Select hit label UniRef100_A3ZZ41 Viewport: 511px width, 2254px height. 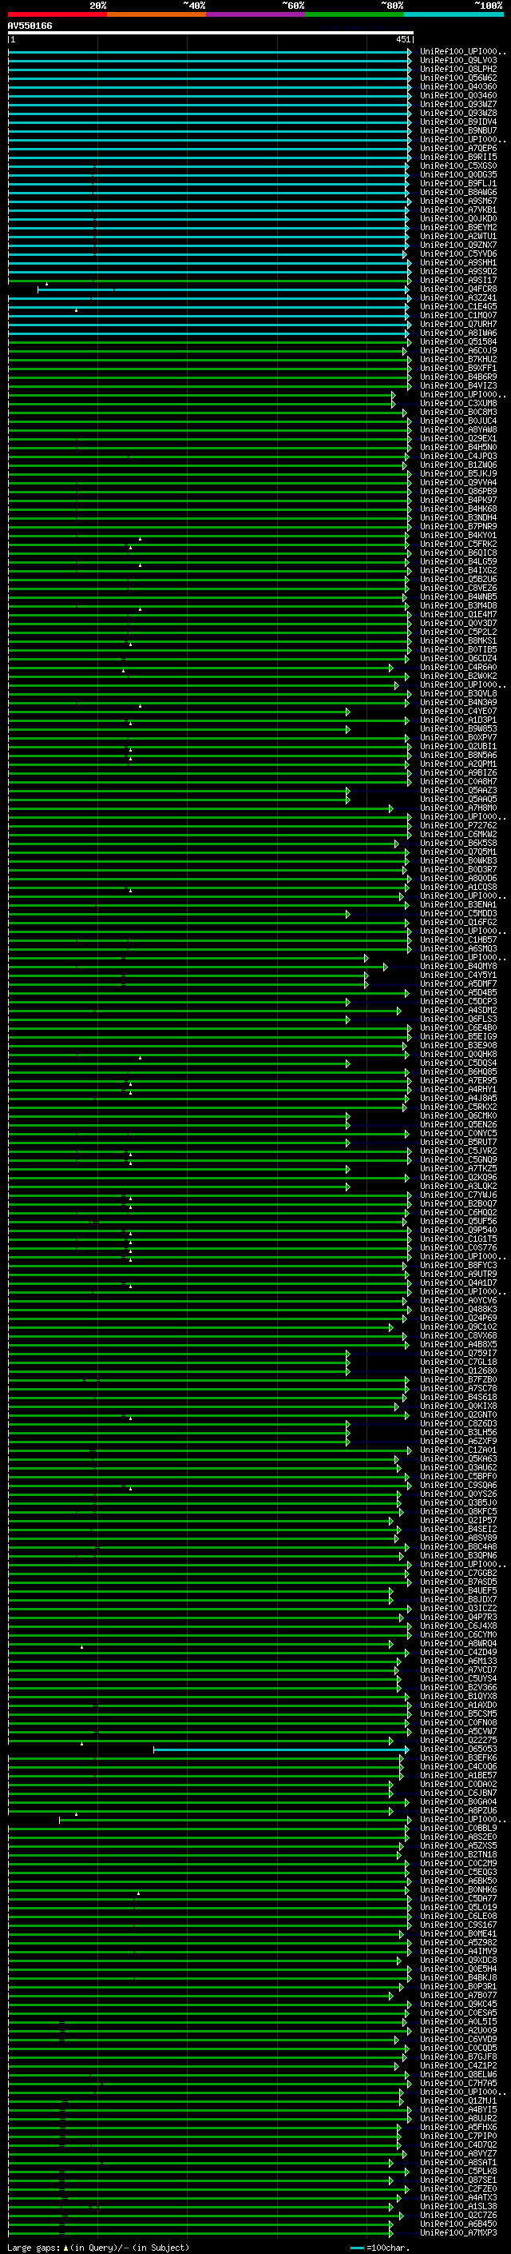(458, 298)
